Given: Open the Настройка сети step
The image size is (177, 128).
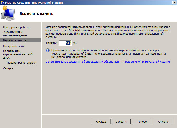Looking at the screenshot, I should pos(13,46).
